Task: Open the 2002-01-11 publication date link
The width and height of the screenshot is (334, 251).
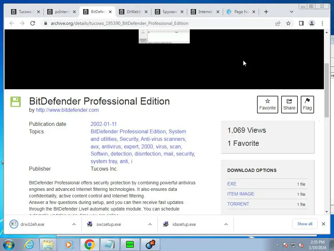Action: pyautogui.click(x=103, y=124)
